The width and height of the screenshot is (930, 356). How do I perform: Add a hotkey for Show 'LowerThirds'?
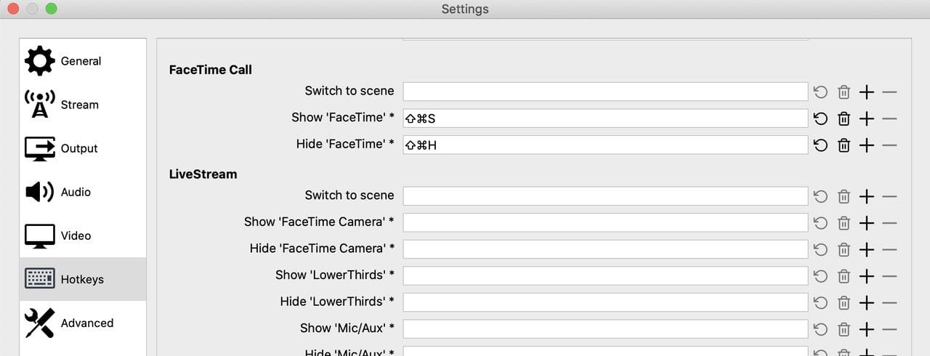867,276
